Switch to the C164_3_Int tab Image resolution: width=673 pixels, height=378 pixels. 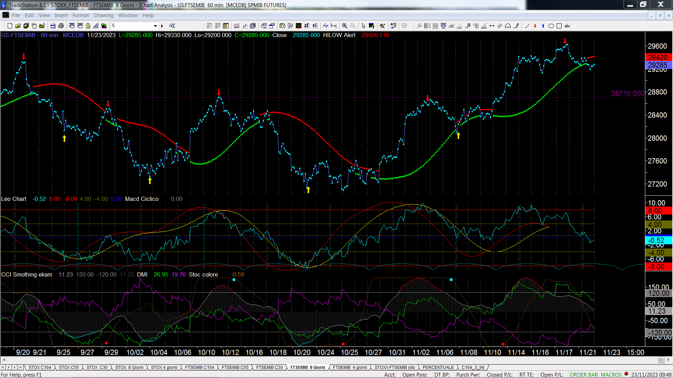473,367
